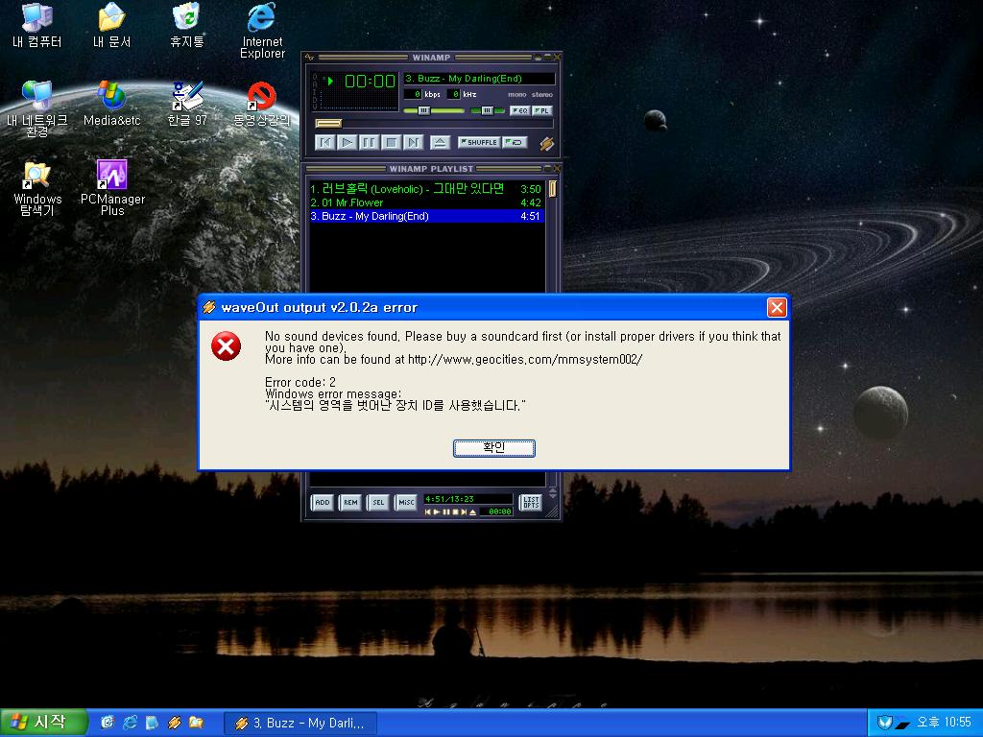Click the '3. Buzz - My Darli...' taskbar button
Viewport: 983px width, 737px height.
tap(300, 724)
